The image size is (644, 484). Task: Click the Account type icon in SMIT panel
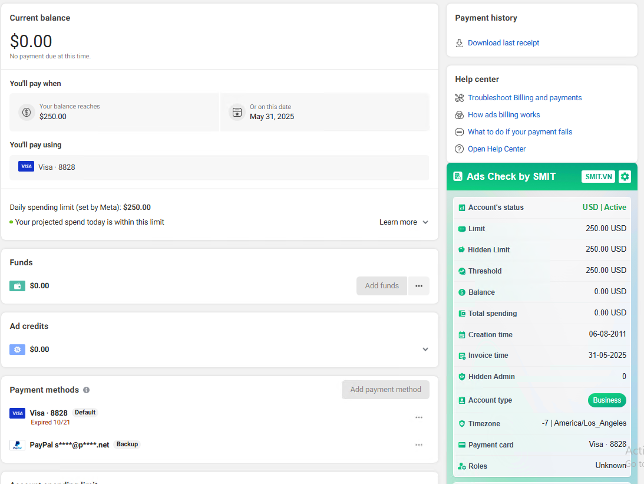[x=462, y=400]
